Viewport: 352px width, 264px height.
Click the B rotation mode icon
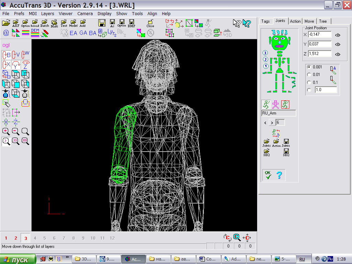6,55
